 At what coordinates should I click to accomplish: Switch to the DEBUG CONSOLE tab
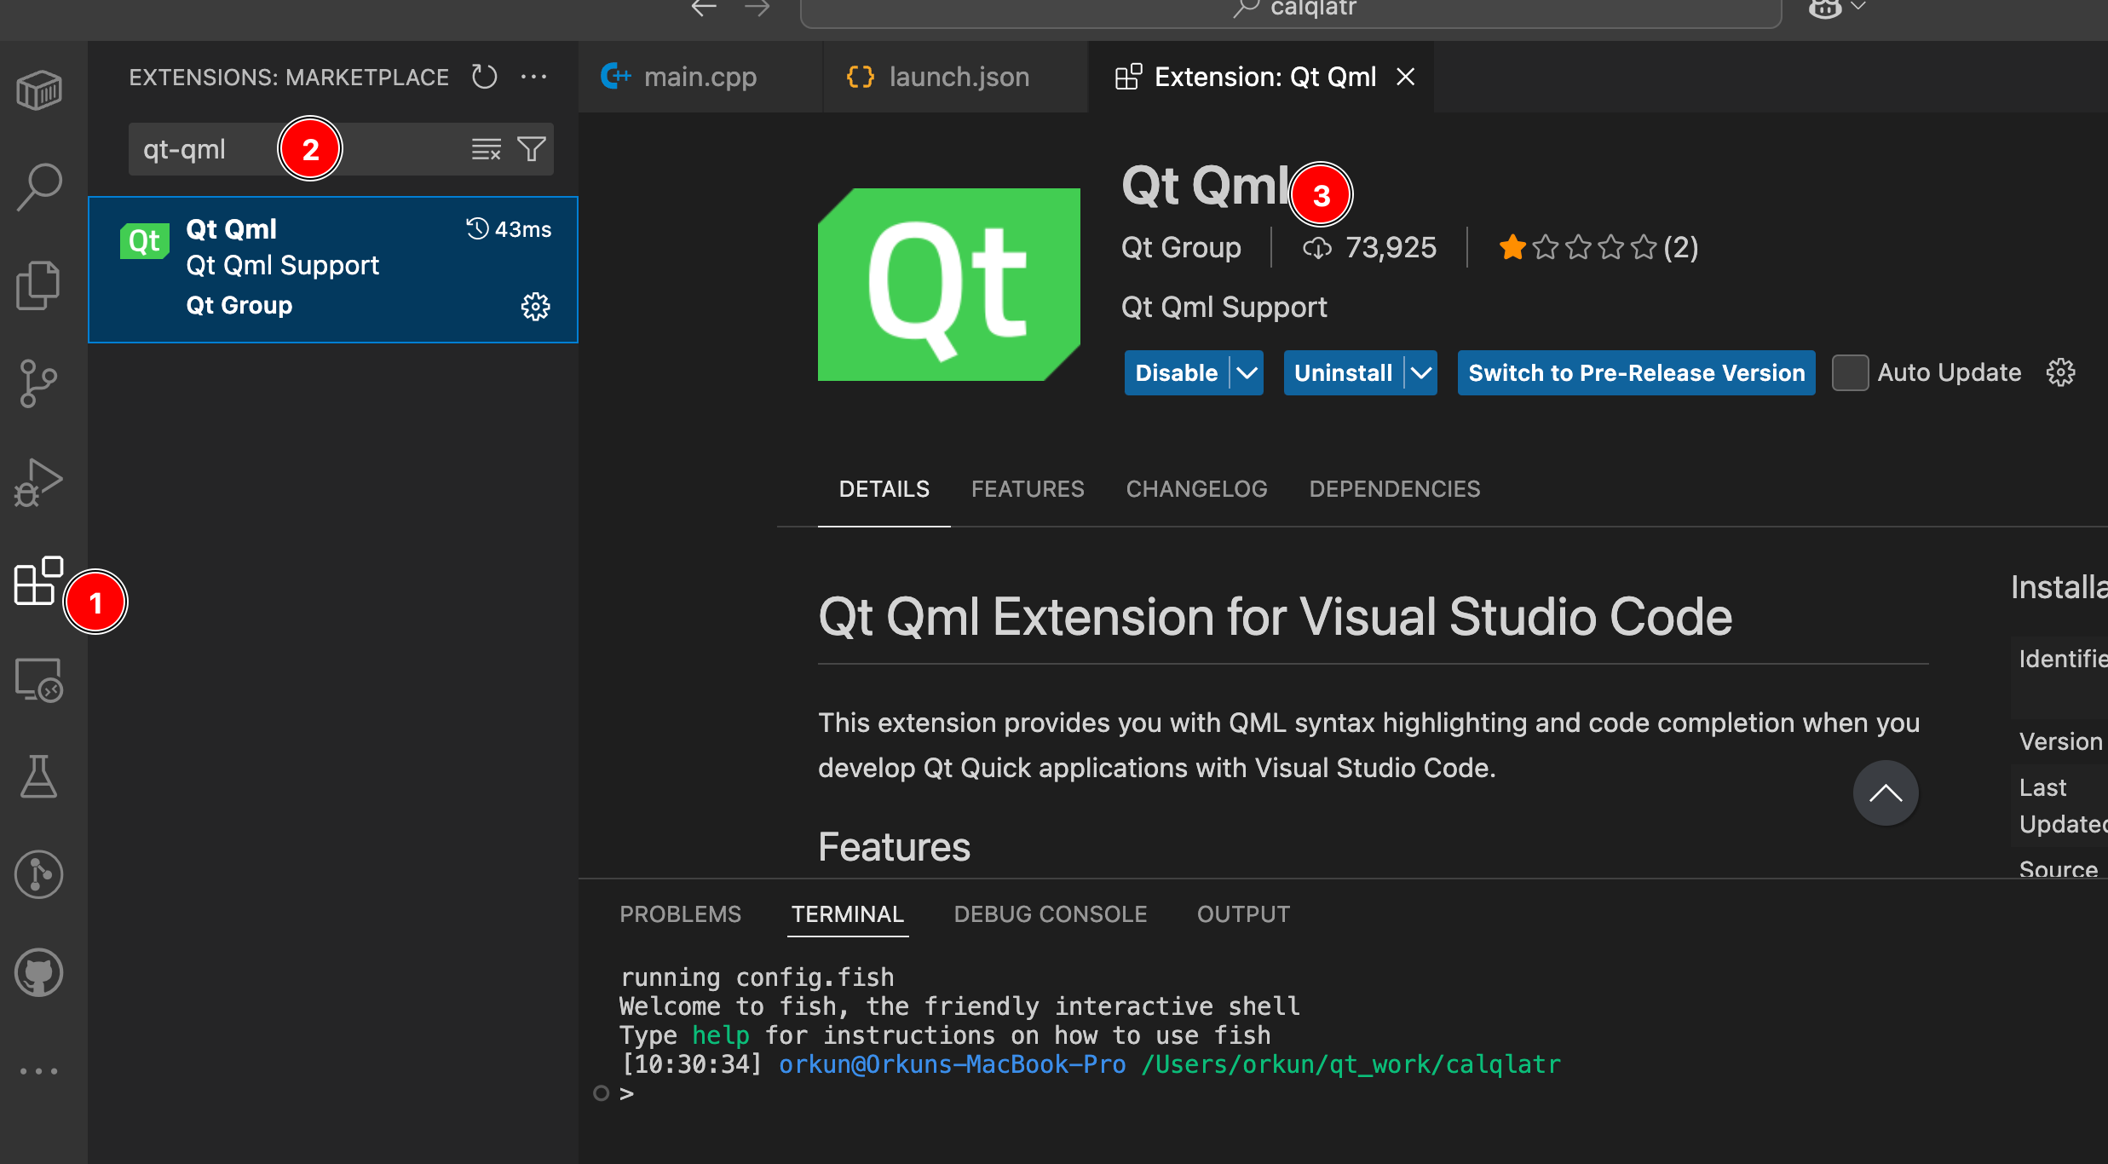1051,914
